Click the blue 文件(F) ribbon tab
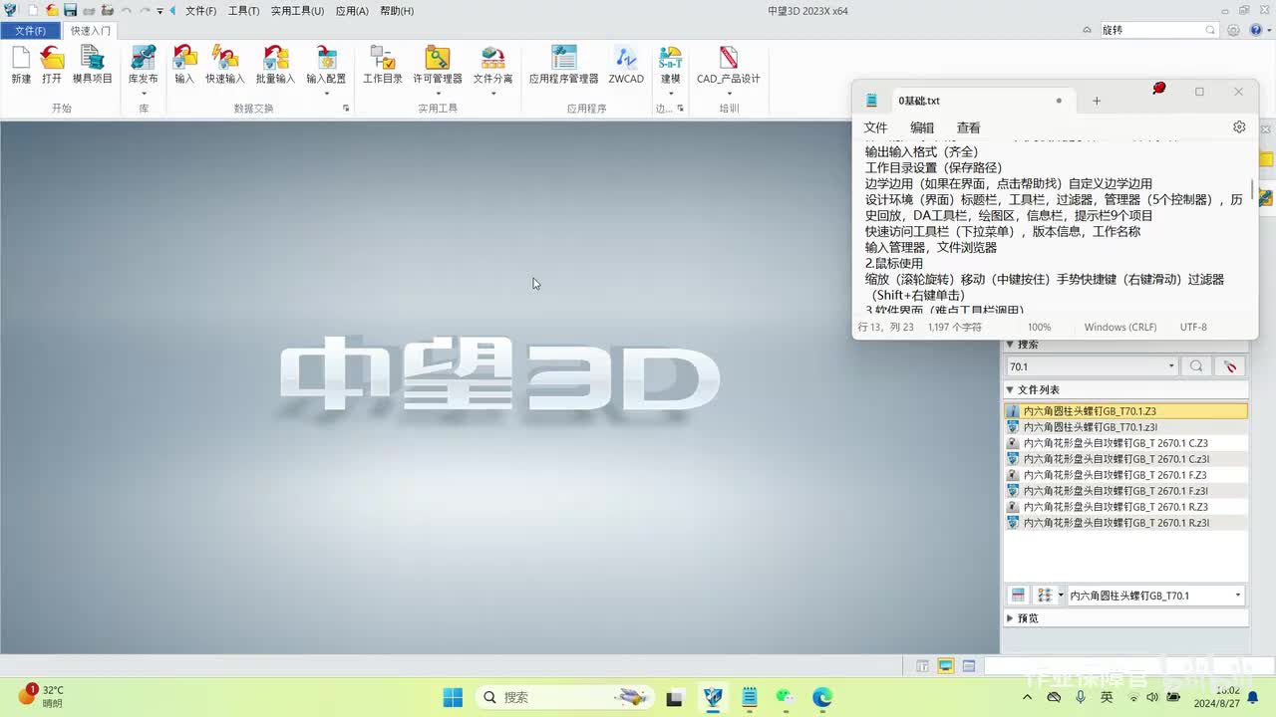This screenshot has height=717, width=1276. (x=30, y=31)
